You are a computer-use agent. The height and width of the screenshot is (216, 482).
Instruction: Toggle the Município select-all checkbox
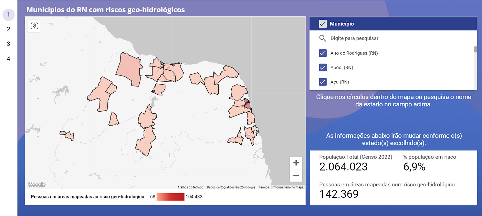pyautogui.click(x=323, y=24)
